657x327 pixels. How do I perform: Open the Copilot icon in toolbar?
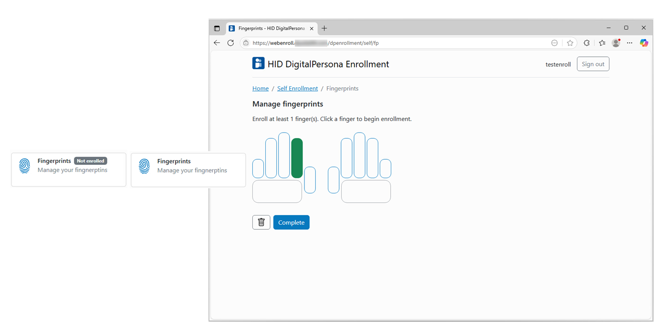[x=644, y=43]
